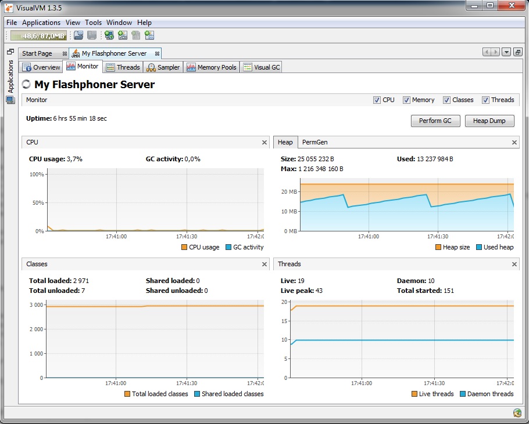529x424 pixels.
Task: Click the Applications window icon in left sidebar
Action: pos(10,100)
